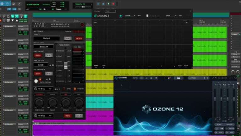Select the move tool at the toolbar's left end

(x=2, y=4)
